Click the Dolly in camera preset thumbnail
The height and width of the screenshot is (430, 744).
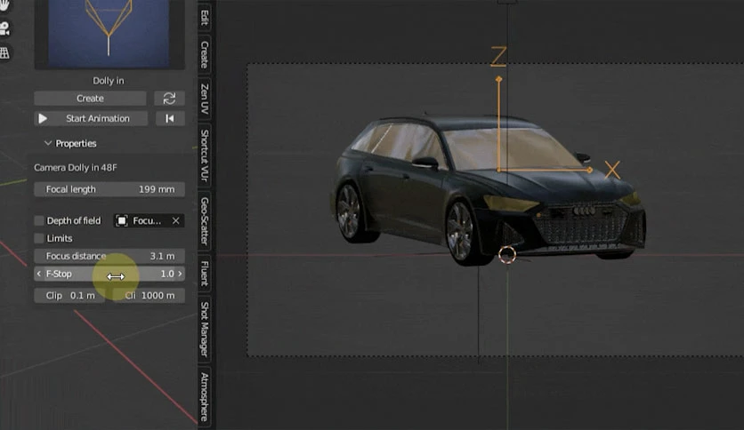[x=109, y=33]
